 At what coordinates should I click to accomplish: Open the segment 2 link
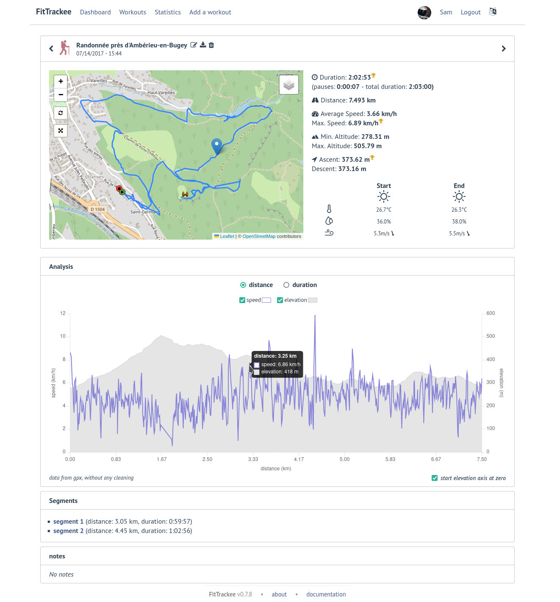[68, 531]
